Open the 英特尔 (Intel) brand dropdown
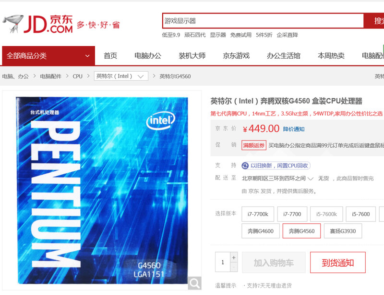This screenshot has width=384, height=295. (x=121, y=76)
